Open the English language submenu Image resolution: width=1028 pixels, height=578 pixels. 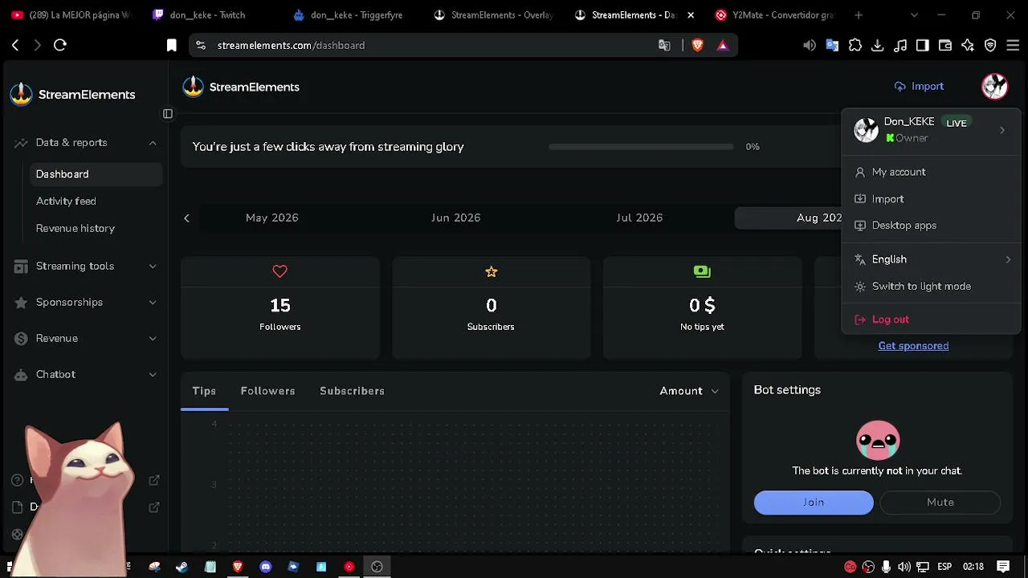931,259
